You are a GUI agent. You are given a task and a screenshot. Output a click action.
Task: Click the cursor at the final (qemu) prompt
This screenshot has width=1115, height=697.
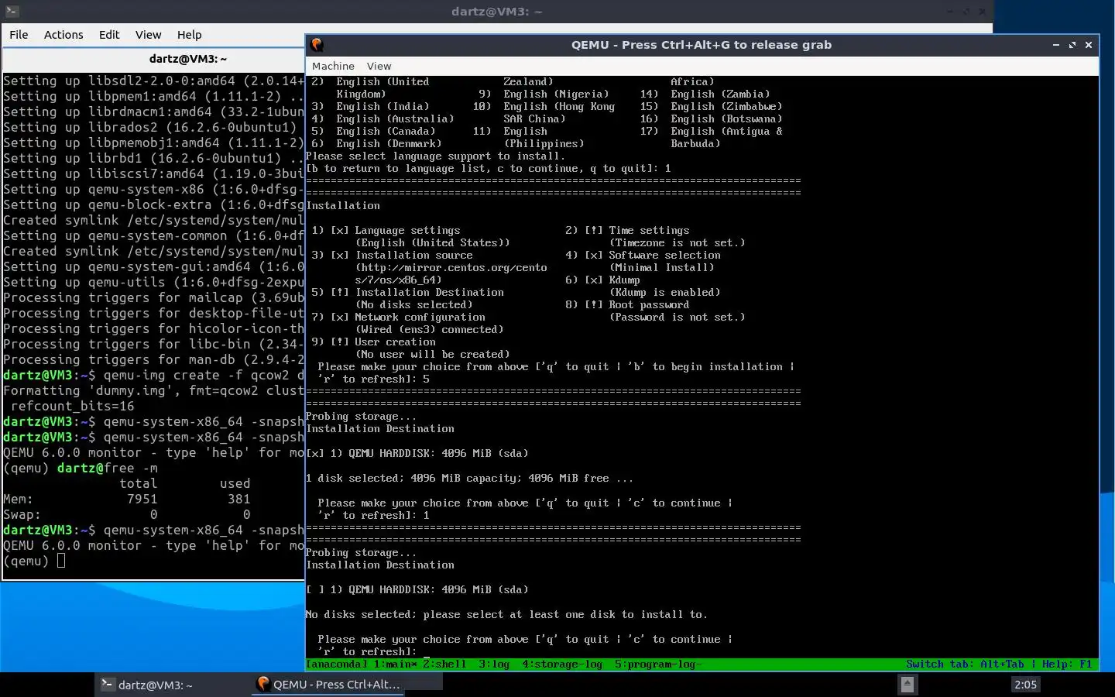[x=61, y=561]
